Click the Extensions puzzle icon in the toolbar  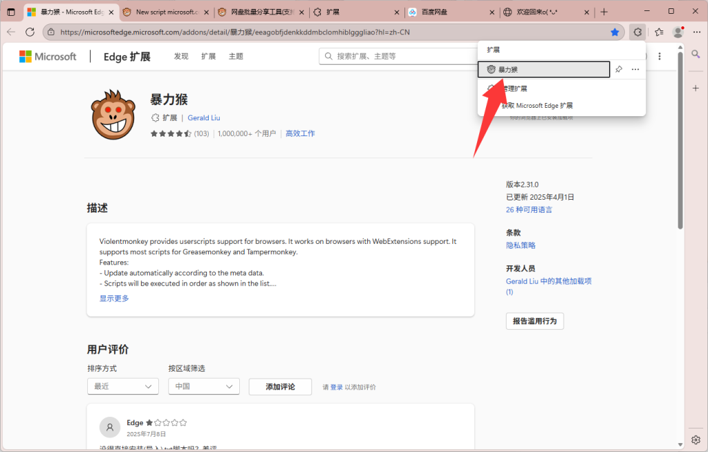(637, 32)
